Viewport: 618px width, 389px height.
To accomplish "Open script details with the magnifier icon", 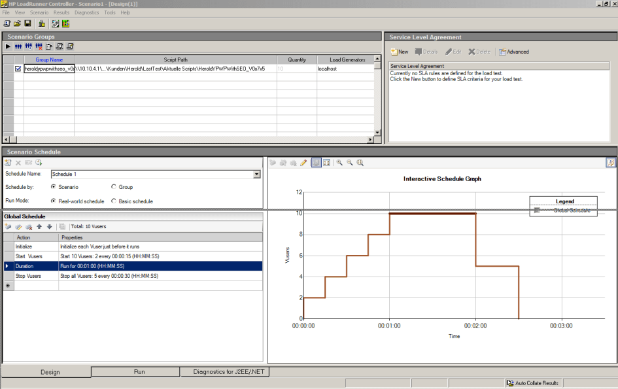I will [59, 46].
